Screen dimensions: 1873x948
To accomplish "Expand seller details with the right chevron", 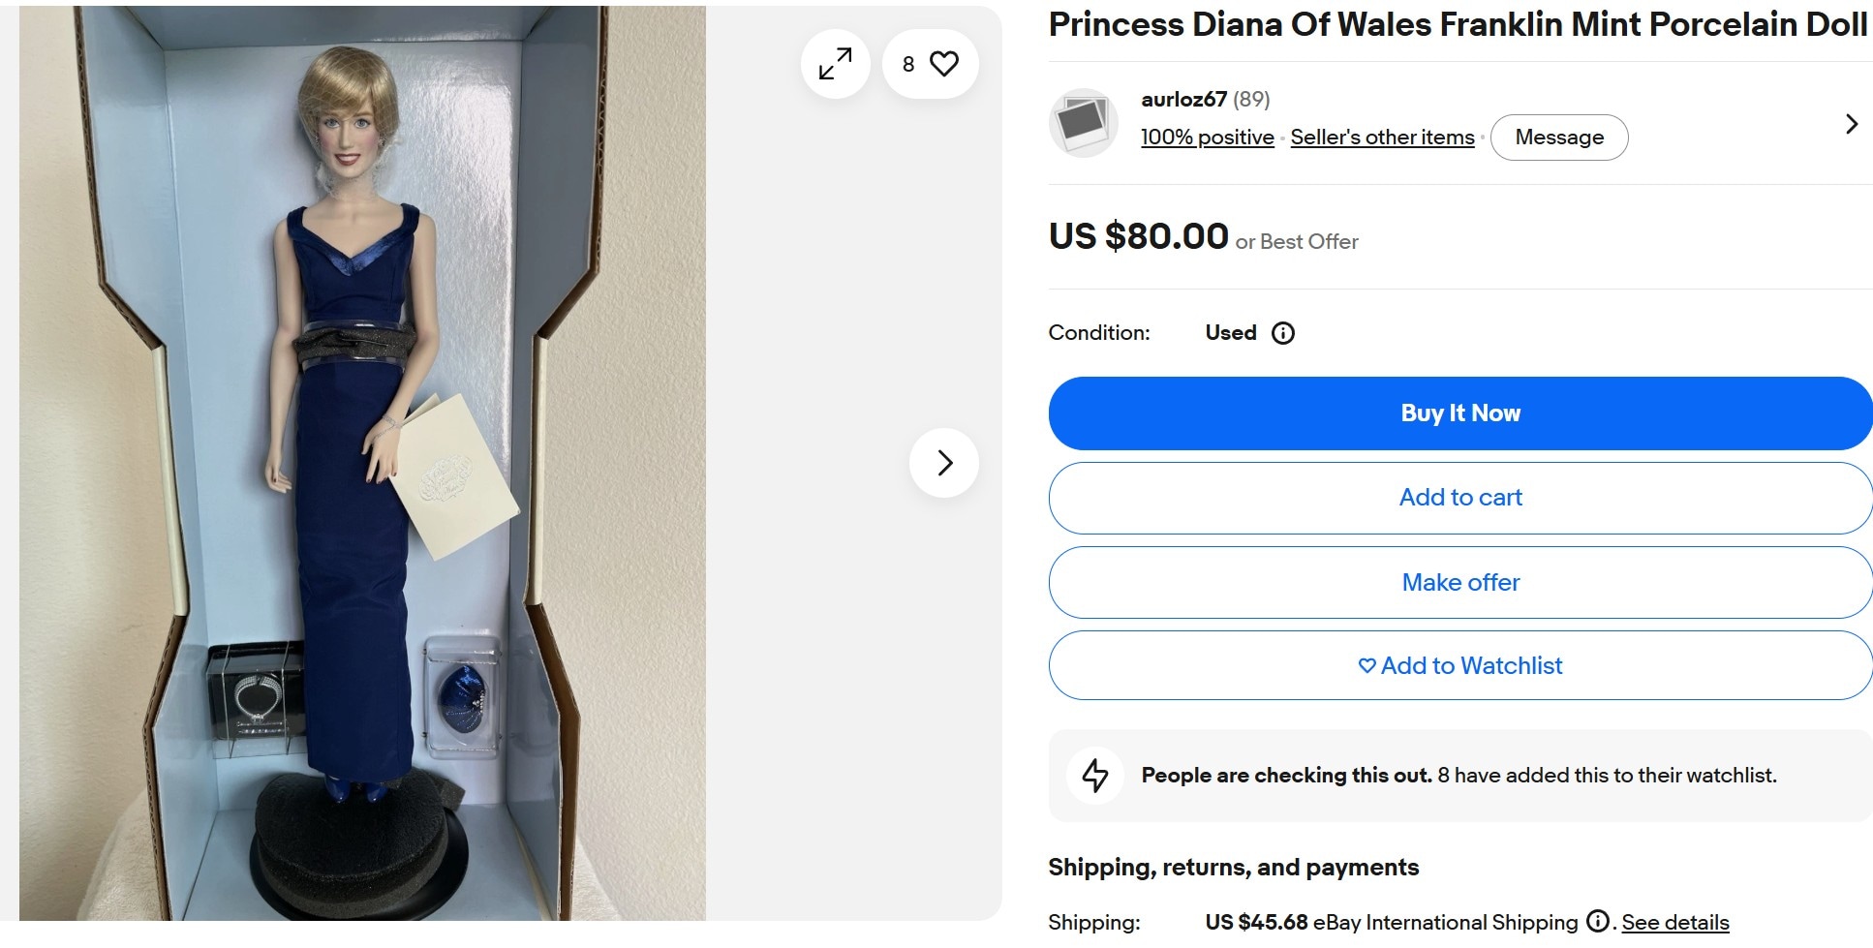I will (x=1851, y=124).
